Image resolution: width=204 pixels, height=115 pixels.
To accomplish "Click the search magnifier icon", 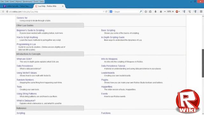I will [x=141, y=11].
